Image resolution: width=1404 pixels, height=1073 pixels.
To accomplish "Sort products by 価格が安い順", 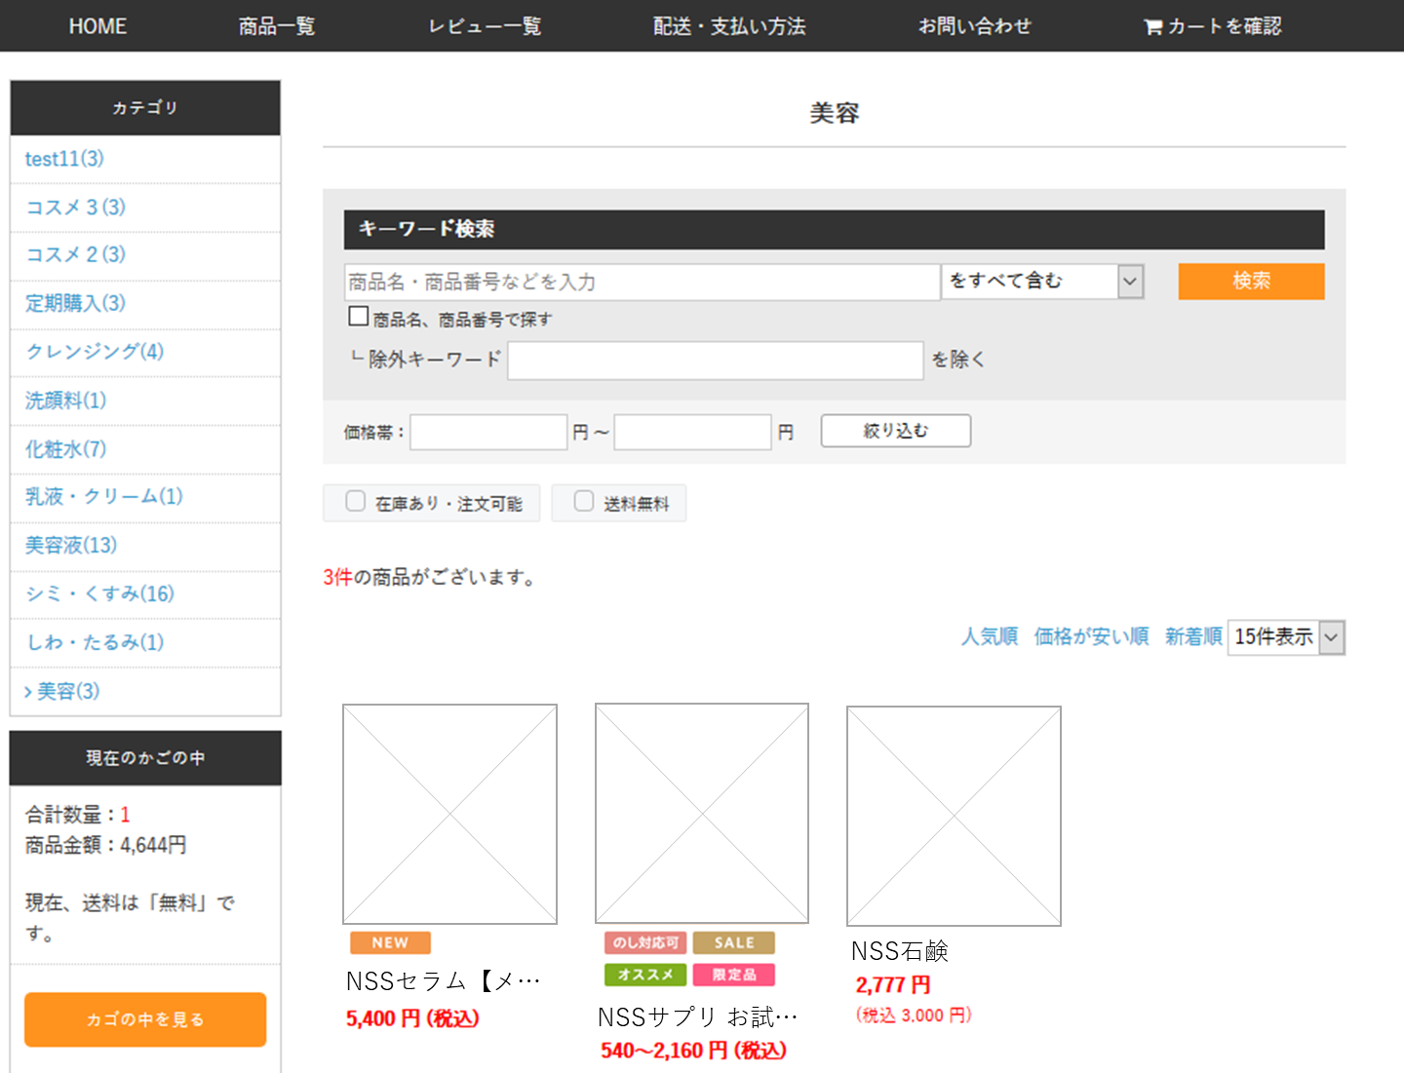I will pyautogui.click(x=1091, y=636).
